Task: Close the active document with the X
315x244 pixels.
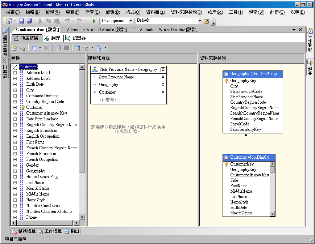Action: [x=301, y=30]
